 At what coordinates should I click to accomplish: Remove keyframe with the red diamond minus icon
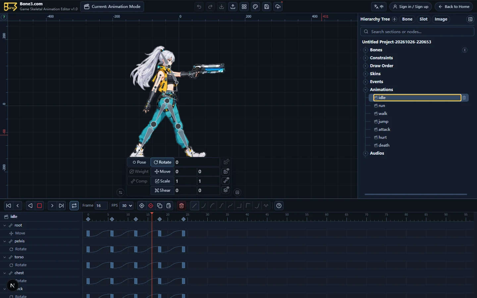[151, 206]
